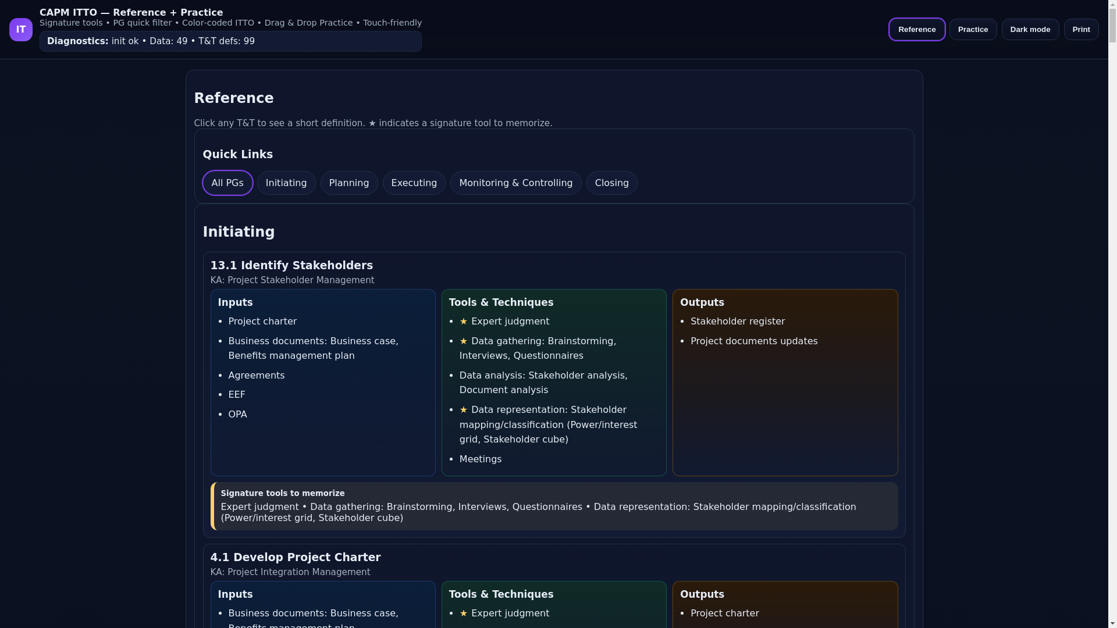Click Business documents input in Identify Stakeholders
This screenshot has height=628, width=1117.
(314, 348)
